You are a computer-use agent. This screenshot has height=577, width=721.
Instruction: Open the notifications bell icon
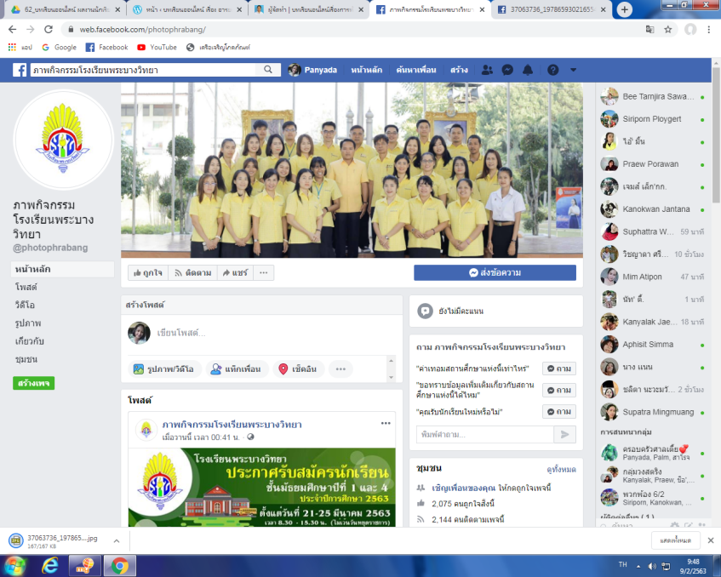528,70
